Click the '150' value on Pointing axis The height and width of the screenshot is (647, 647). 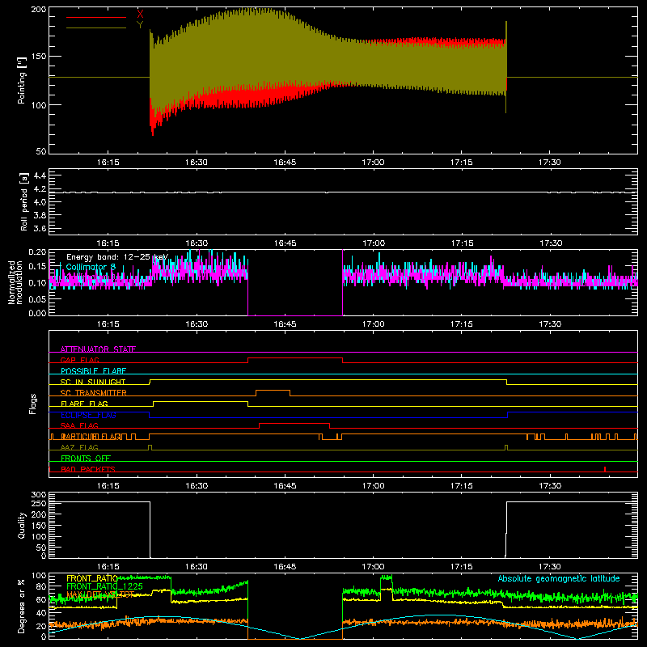39,57
